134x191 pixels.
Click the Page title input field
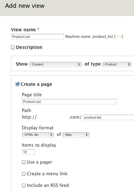(x=69, y=102)
